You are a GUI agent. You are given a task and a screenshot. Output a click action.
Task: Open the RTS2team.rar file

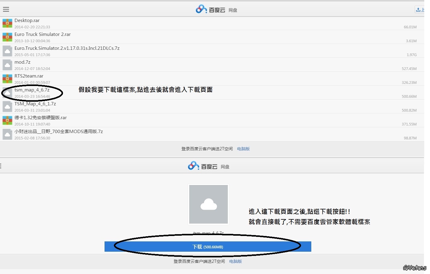(x=29, y=76)
